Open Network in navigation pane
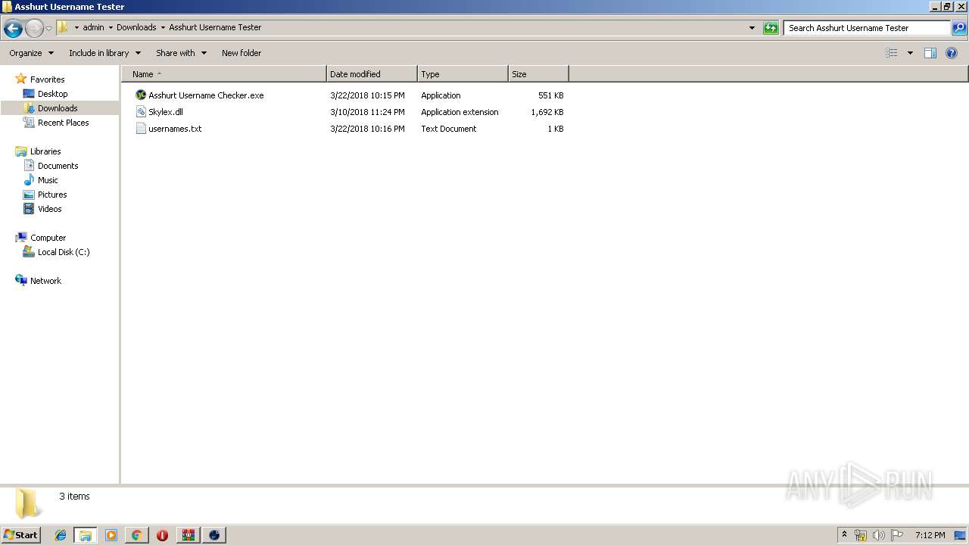 (x=45, y=281)
